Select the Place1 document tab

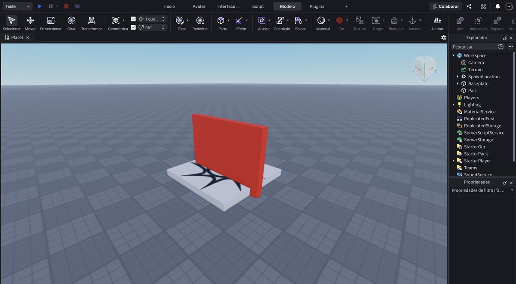[x=17, y=37]
